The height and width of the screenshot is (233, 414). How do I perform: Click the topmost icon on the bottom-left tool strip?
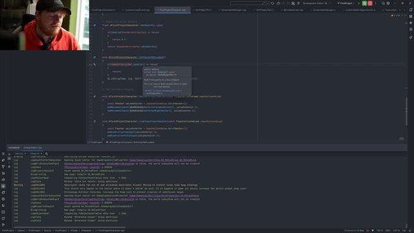(x=3, y=154)
